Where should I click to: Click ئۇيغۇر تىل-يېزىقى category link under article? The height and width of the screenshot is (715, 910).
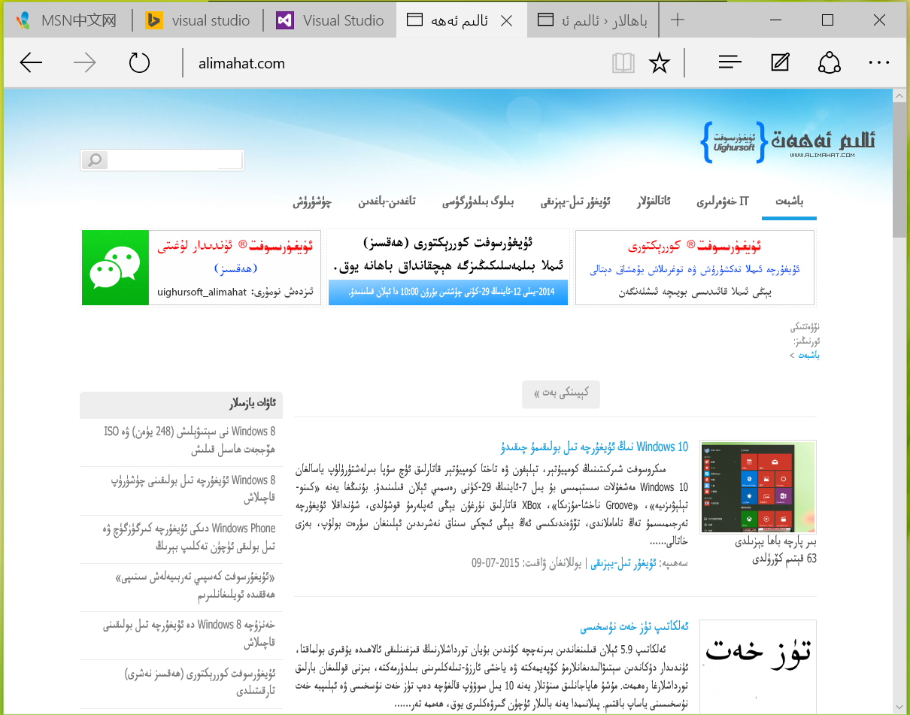[x=623, y=563]
